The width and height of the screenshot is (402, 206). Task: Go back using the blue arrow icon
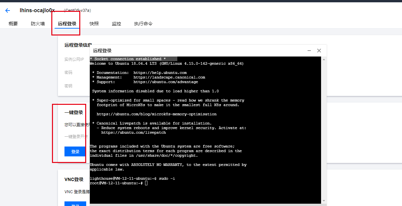(8, 11)
